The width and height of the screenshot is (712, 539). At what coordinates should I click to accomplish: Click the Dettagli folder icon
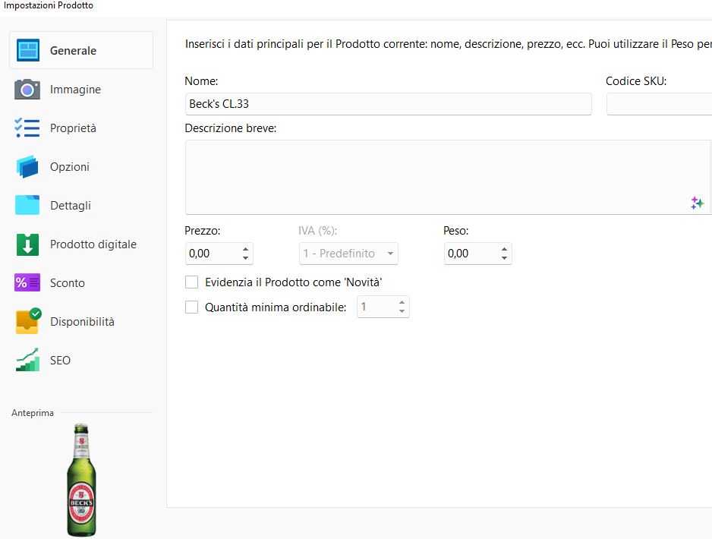click(x=27, y=206)
